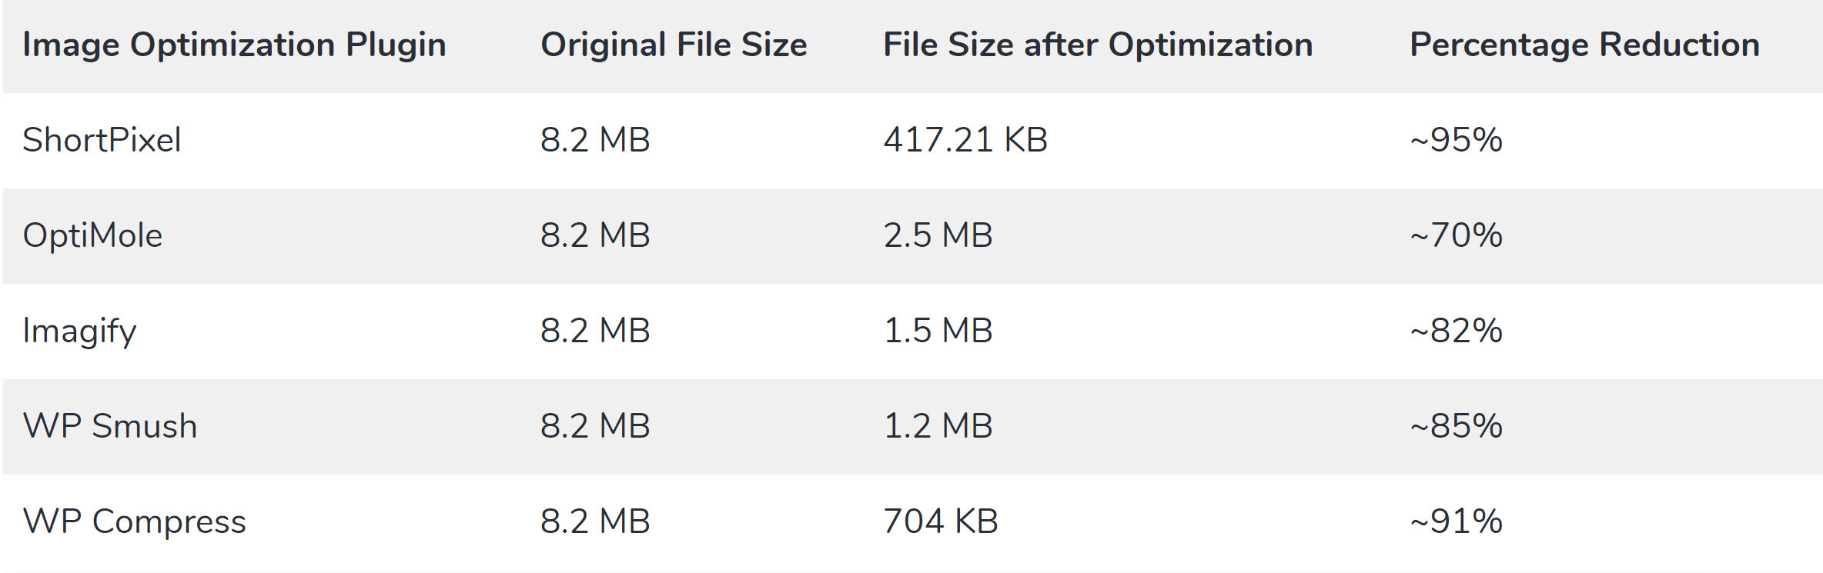Click the 704 KB optimized size cell
The width and height of the screenshot is (1823, 573).
pyautogui.click(x=941, y=521)
